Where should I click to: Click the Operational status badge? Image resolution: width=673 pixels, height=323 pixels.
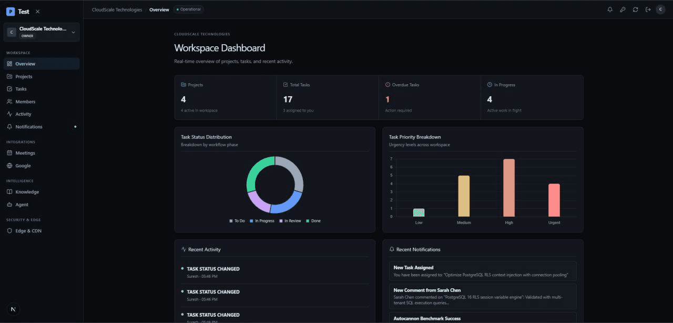[x=188, y=9]
